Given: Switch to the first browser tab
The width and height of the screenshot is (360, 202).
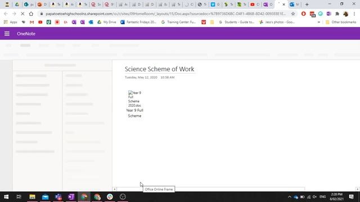Looking at the screenshot, I should click(7, 4).
